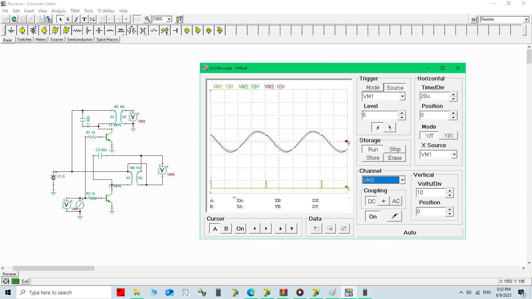
Task: Open the Analysis menu
Action: point(59,11)
